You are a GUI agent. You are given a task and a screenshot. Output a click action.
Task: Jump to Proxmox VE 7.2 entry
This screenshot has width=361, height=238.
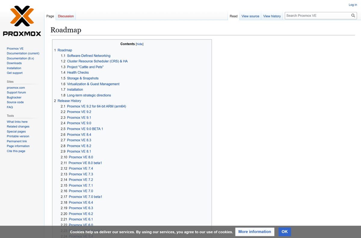[81, 180]
